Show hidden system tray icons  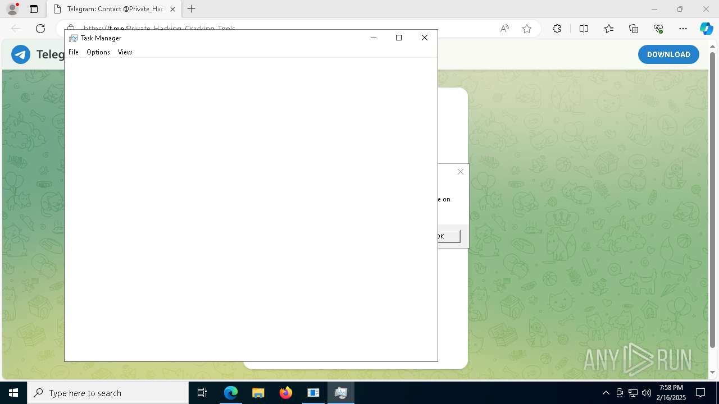(x=606, y=393)
